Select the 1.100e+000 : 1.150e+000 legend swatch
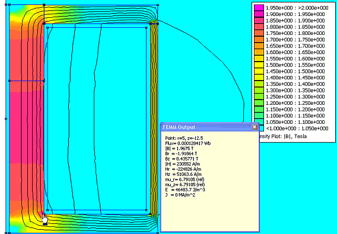Image resolution: width=337 pixels, height=234 pixels. (x=259, y=116)
